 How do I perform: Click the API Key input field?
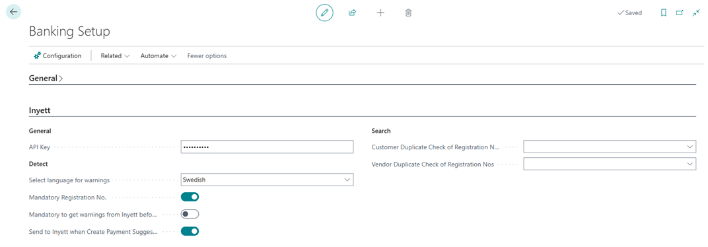tap(267, 147)
